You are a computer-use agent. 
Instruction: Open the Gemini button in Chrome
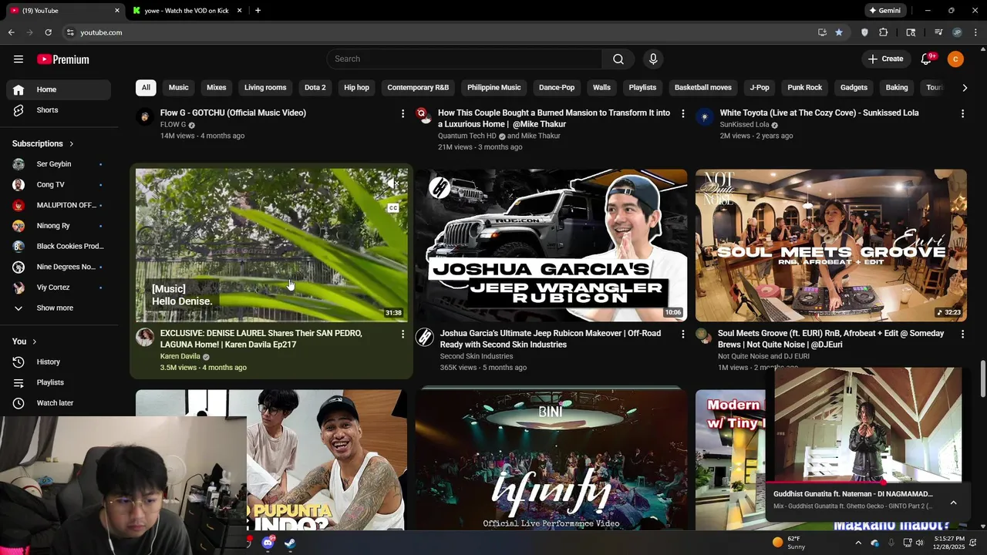tap(884, 11)
